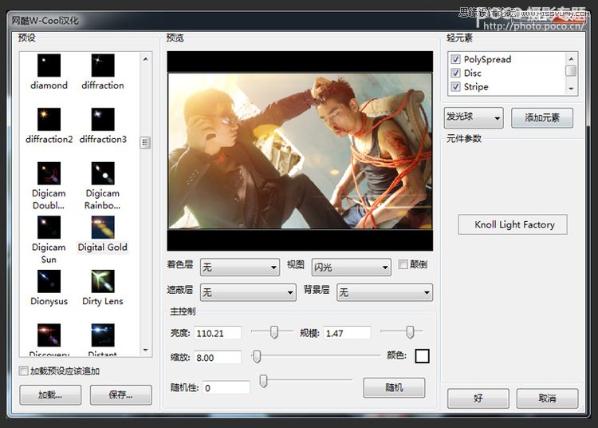Enable the 加载预设应该追加 checkbox
This screenshot has height=428, width=598.
23,371
